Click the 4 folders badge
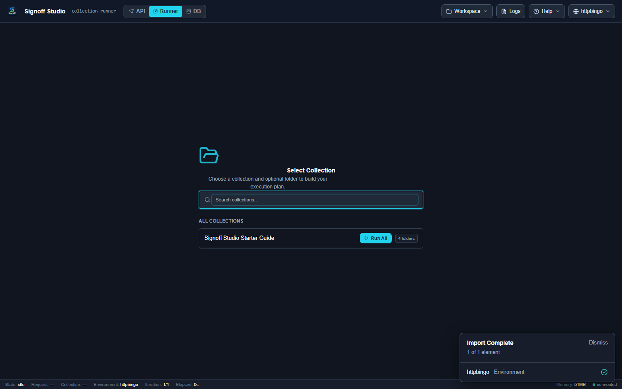 pos(406,238)
